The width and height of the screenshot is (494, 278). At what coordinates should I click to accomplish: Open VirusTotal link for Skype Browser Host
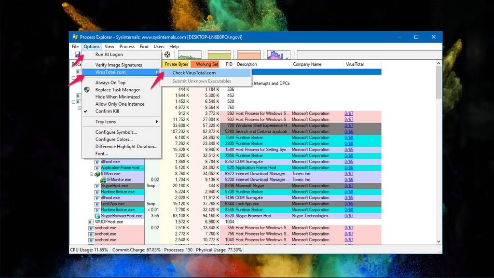pos(349,216)
